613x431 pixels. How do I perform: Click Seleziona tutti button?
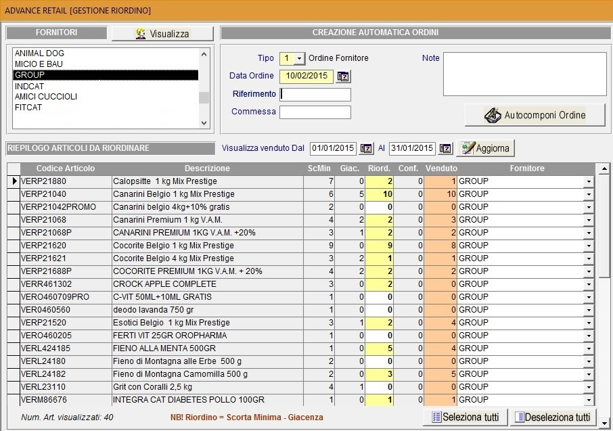466,417
